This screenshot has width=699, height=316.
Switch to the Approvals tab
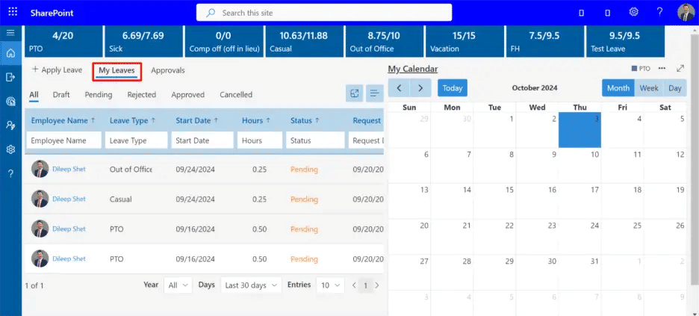167,70
